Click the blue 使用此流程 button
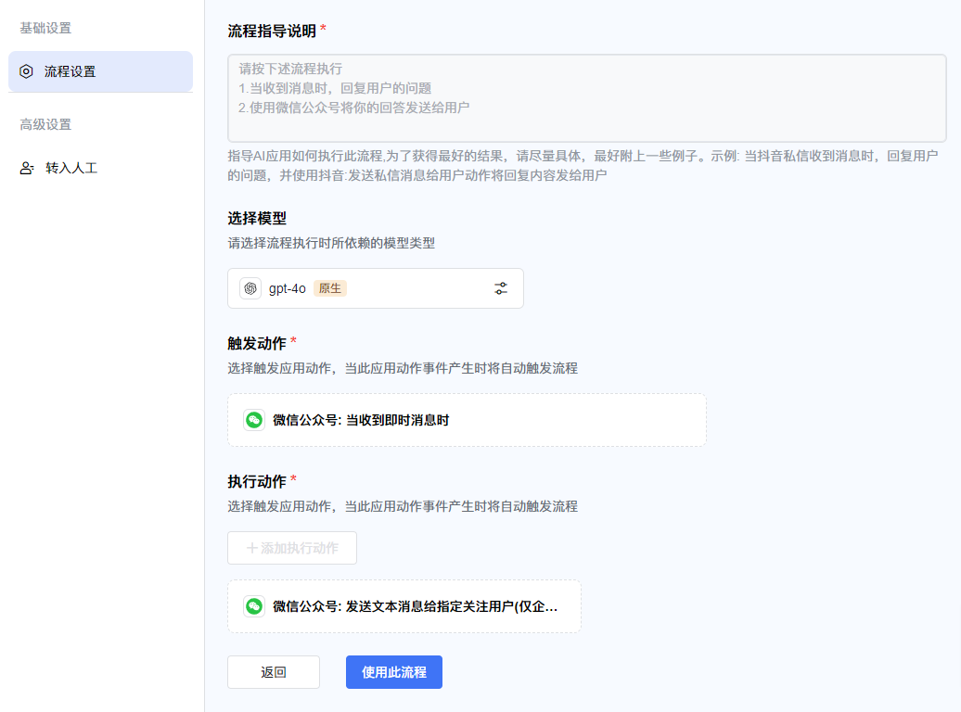The image size is (961, 712). click(x=393, y=672)
